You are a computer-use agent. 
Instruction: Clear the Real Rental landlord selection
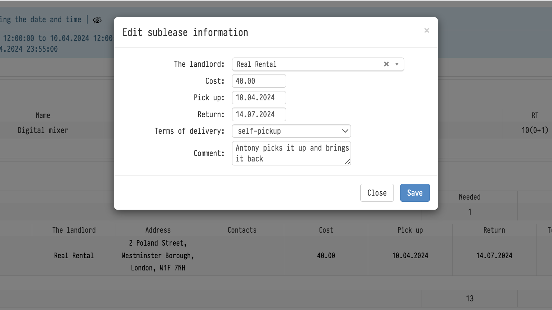coord(386,64)
